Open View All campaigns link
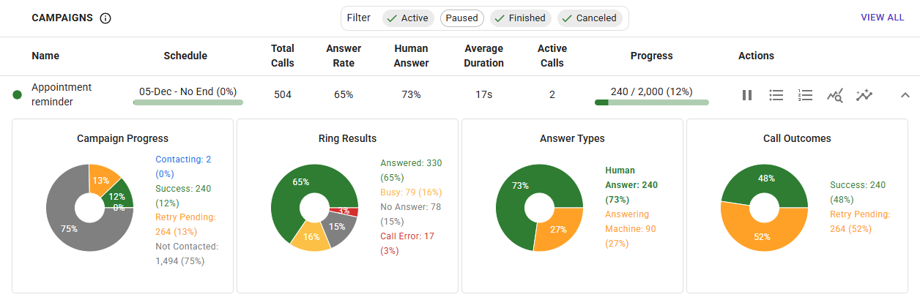This screenshot has width=920, height=300. click(882, 18)
